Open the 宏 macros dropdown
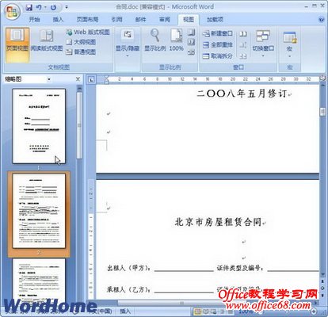The height and width of the screenshot is (317, 328). coord(290,45)
